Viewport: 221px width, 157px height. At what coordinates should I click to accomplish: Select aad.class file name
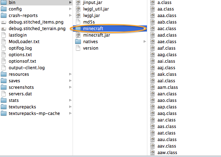coord(167,35)
